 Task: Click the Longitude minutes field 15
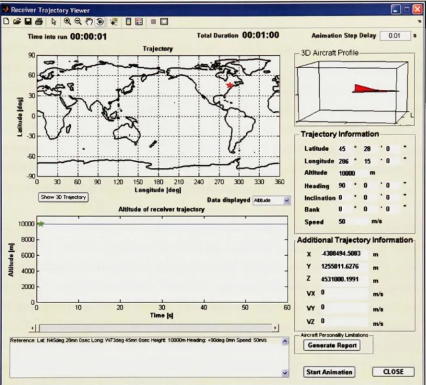370,161
